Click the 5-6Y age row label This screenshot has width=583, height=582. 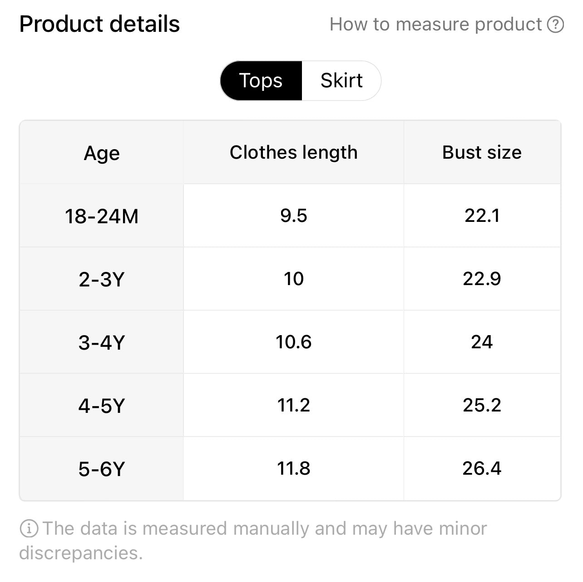click(x=102, y=468)
